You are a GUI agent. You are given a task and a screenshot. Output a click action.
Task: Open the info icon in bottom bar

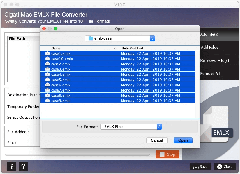pos(12,166)
